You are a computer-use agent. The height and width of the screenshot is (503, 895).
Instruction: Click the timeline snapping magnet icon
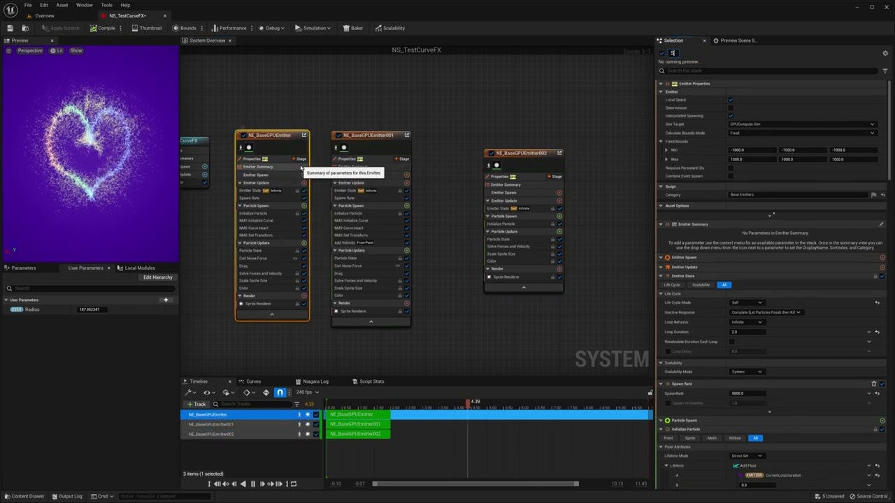pos(280,393)
